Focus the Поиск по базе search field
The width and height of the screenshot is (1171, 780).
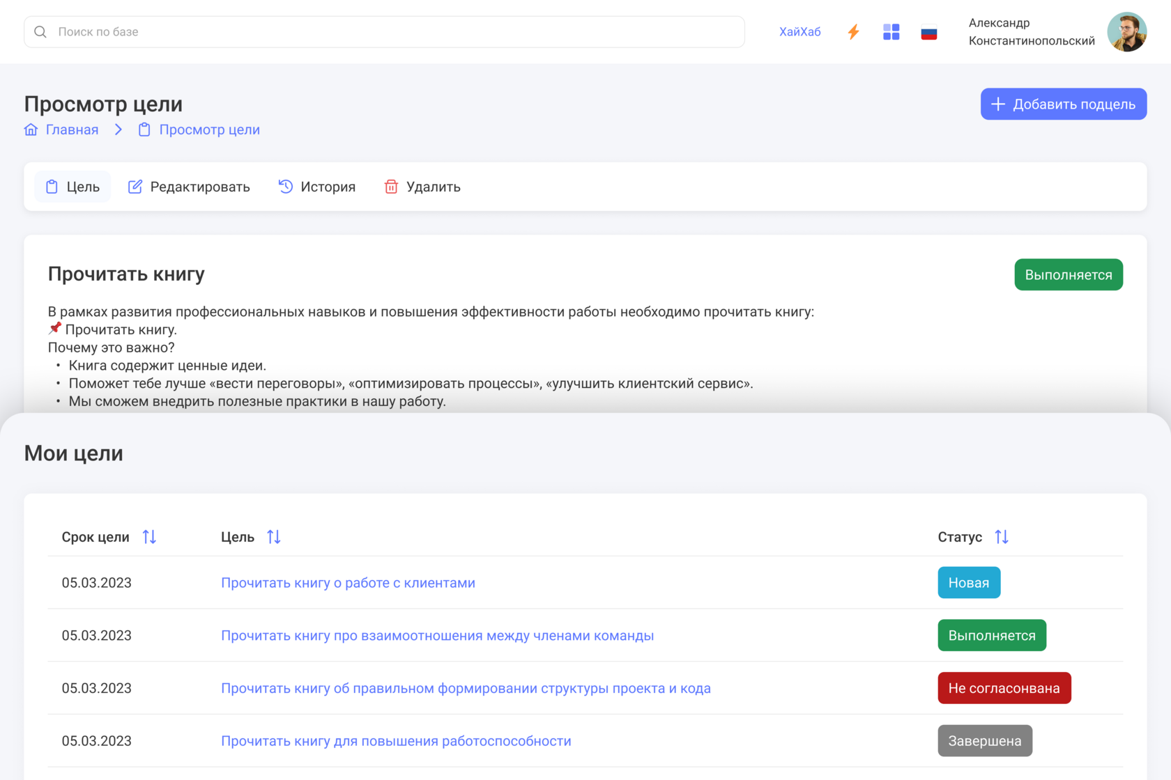coord(390,32)
